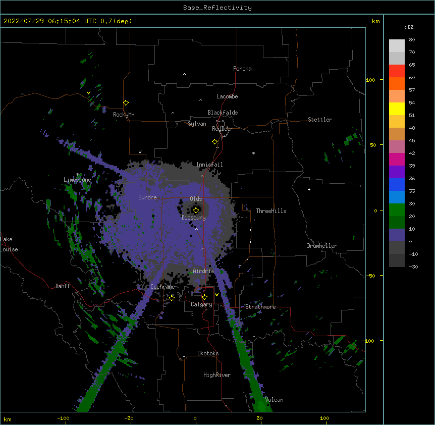The image size is (435, 425).
Task: Click the yellow diamond marker at RockyMH
Action: click(x=126, y=103)
